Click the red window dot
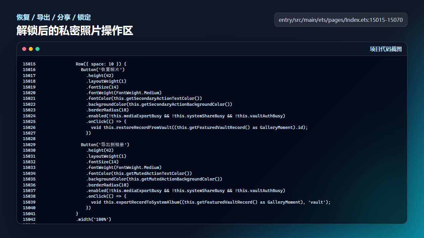Image resolution: width=424 pixels, height=238 pixels. coord(24,49)
